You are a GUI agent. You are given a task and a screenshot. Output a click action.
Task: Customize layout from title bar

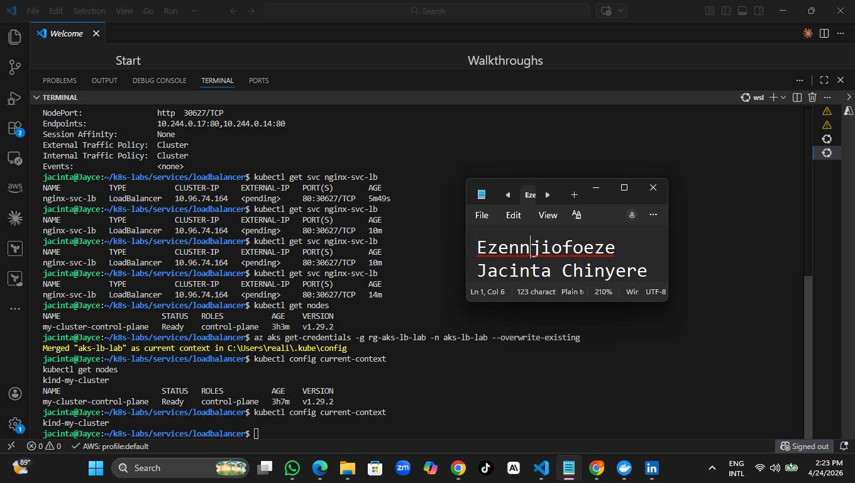[x=710, y=11]
